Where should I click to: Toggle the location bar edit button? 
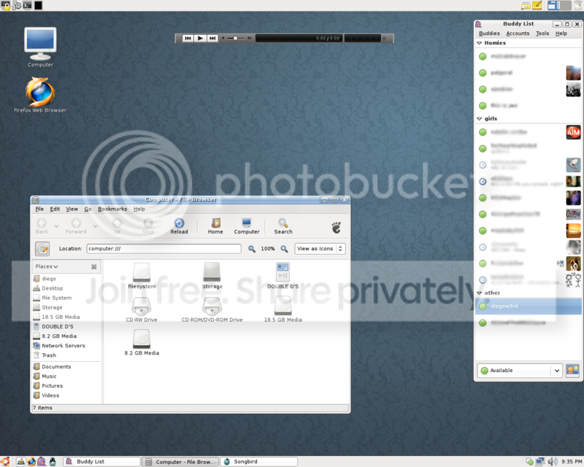[43, 249]
